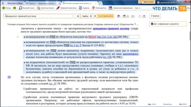Go to next document with blue arrow

pos(144,16)
